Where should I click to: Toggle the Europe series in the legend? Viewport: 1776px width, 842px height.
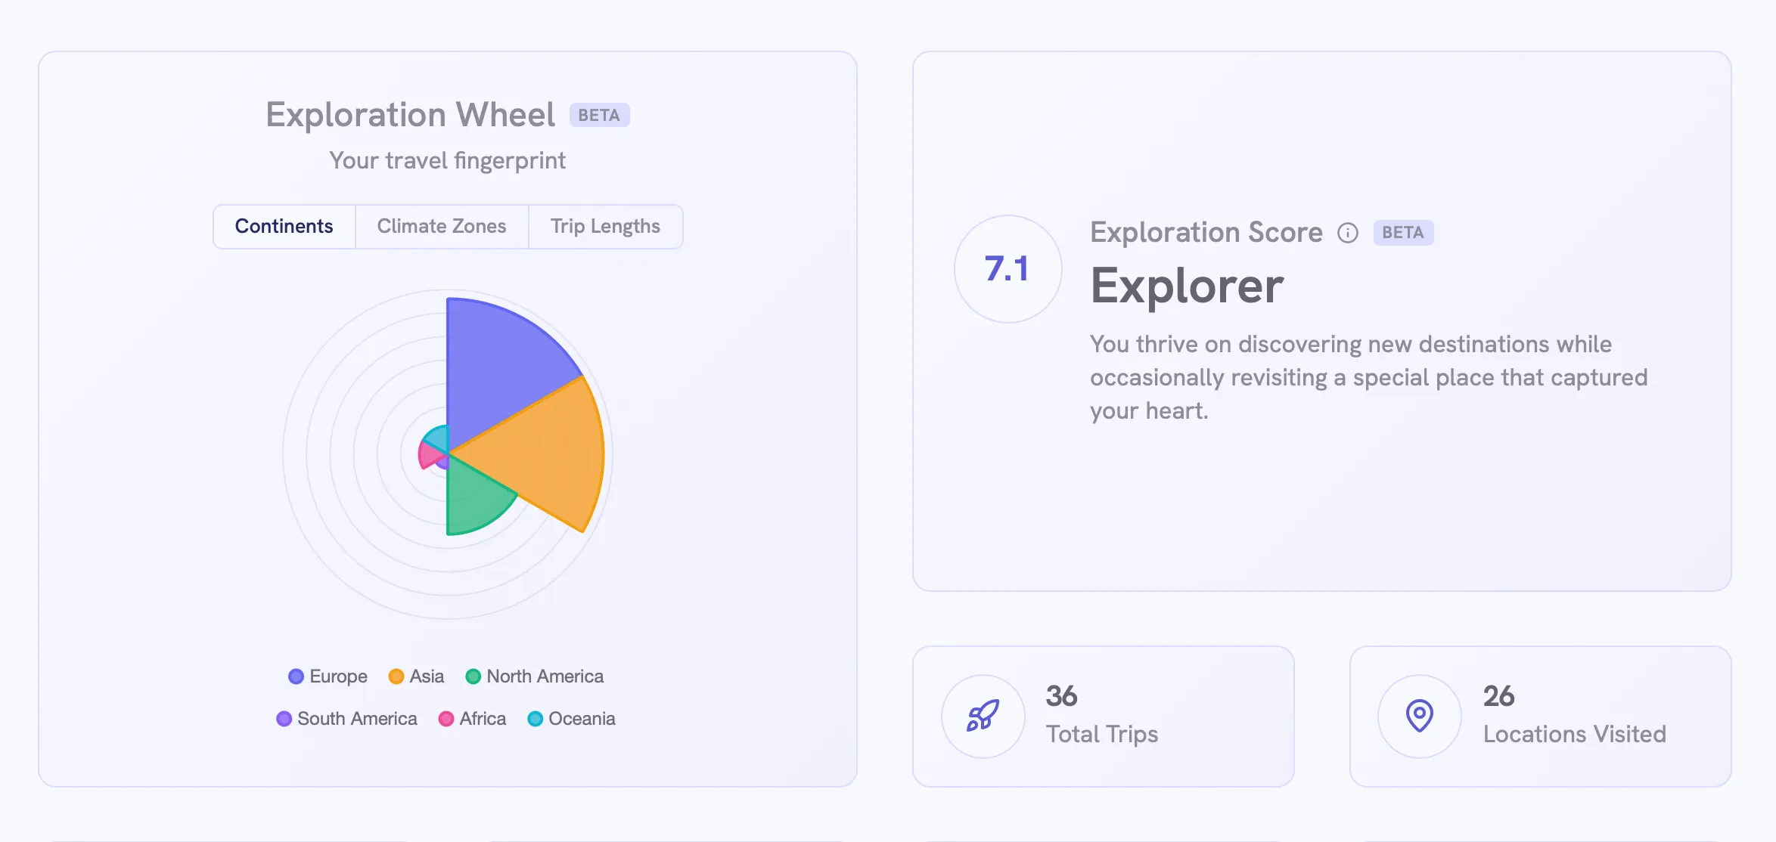327,676
